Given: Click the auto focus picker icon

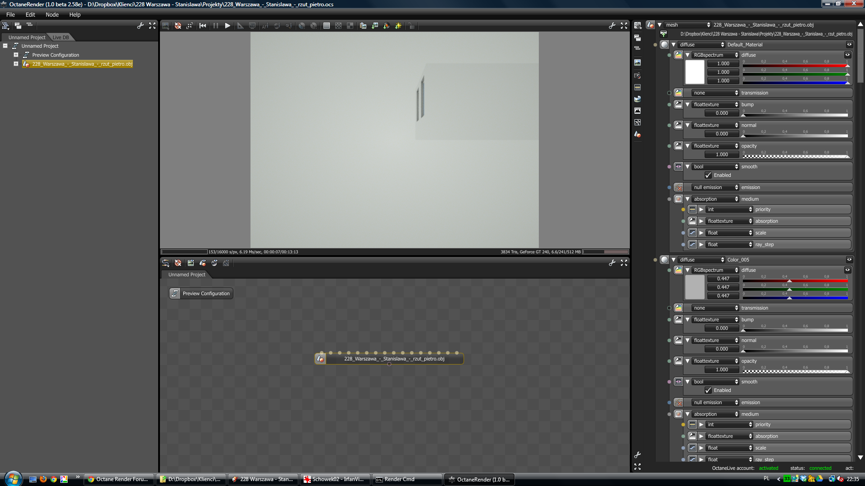Looking at the screenshot, I should (265, 26).
